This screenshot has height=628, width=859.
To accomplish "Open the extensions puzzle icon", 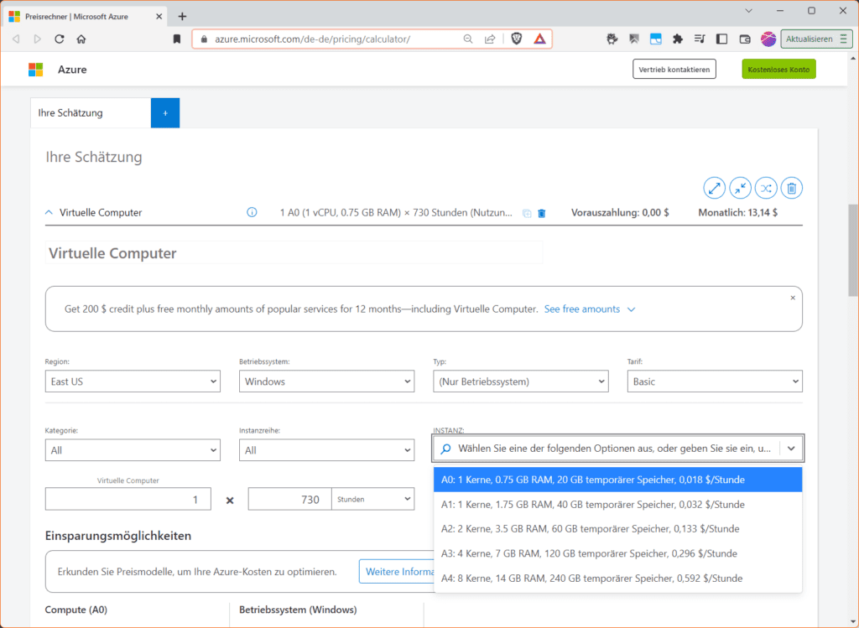I will [678, 39].
